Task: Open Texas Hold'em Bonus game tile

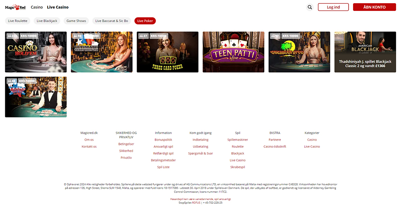Action: point(36,97)
